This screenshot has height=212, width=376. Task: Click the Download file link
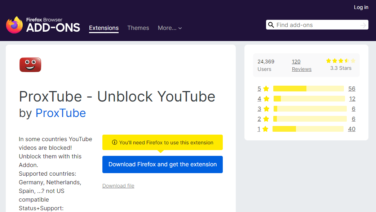pyautogui.click(x=118, y=186)
